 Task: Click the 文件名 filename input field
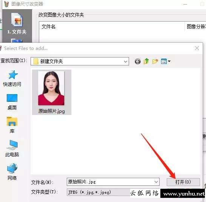(x=113, y=182)
